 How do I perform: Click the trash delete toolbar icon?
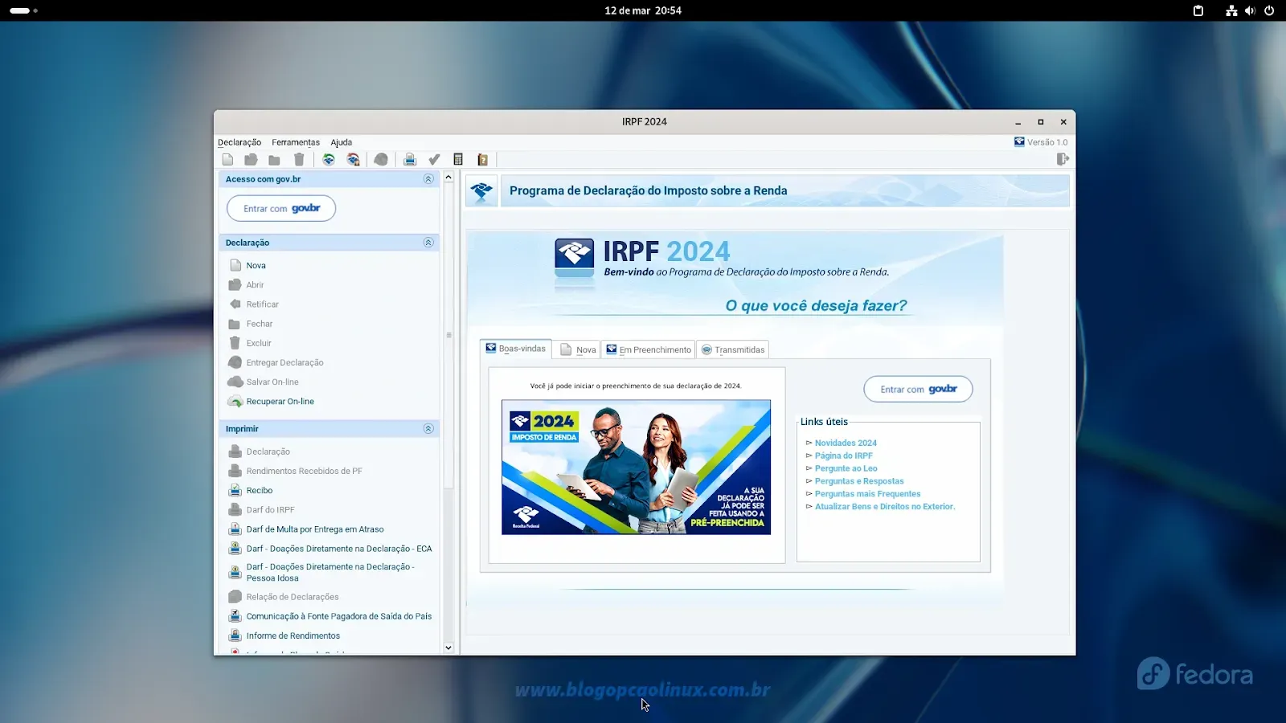point(299,160)
